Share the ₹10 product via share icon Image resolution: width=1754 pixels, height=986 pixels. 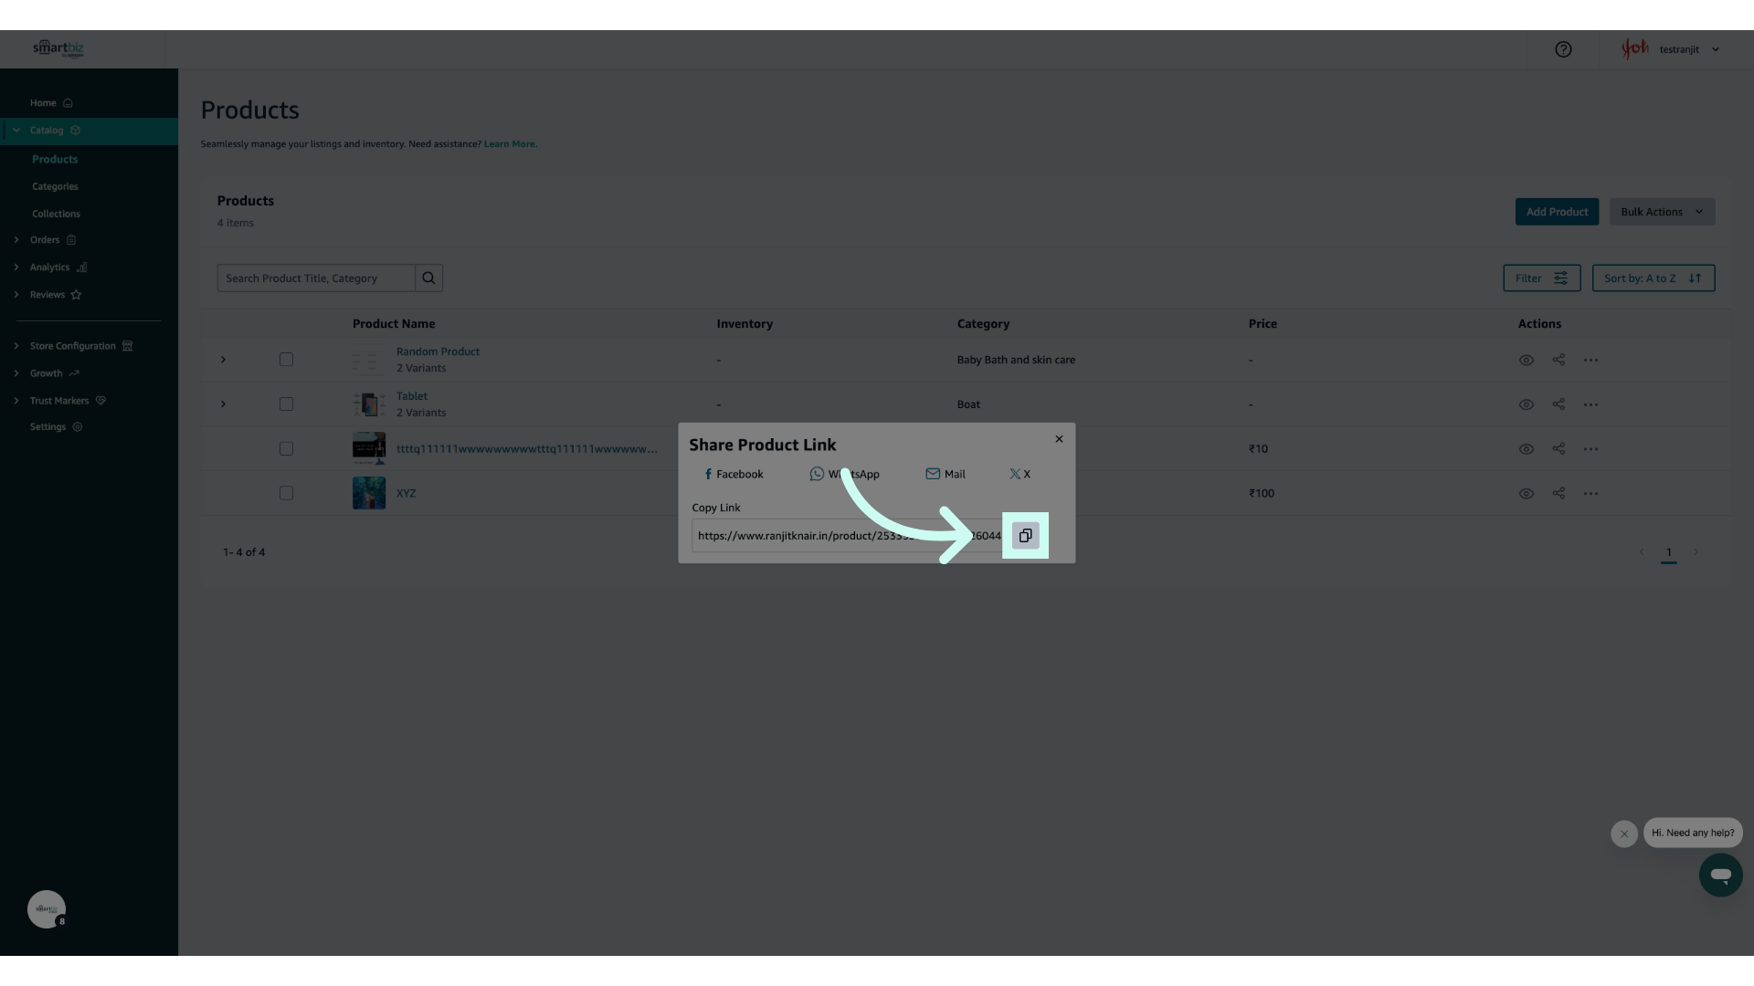click(x=1559, y=449)
